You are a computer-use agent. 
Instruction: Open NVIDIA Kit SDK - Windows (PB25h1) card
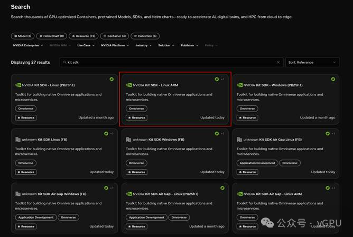click(286, 99)
